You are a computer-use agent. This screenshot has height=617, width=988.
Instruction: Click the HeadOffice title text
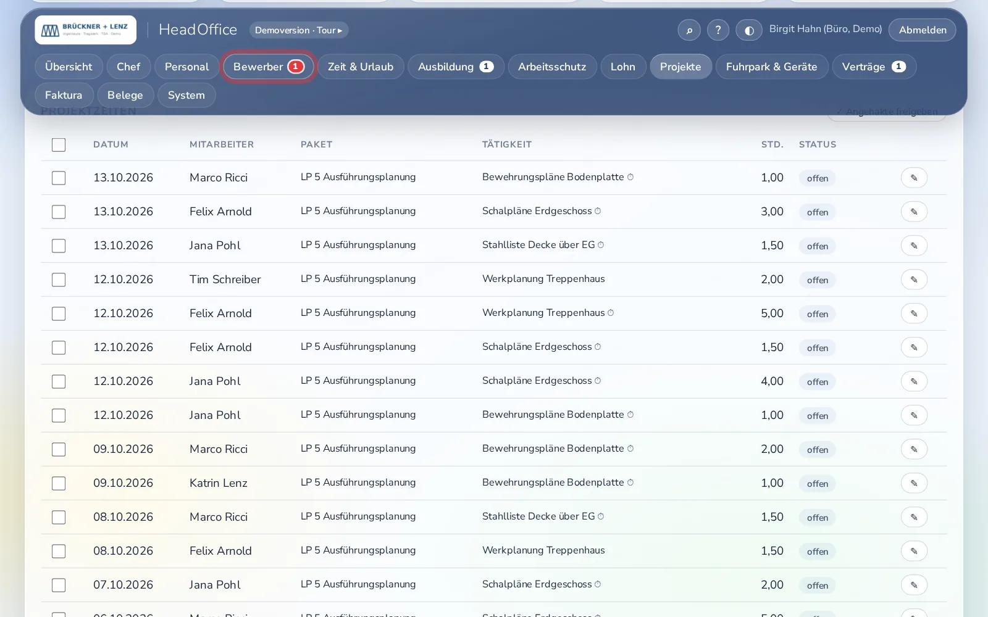[198, 30]
